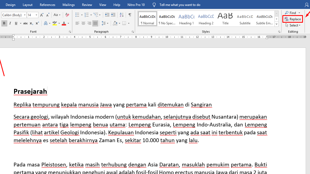The width and height of the screenshot is (310, 174).
Task: Expand Borders dropdown arrow
Action: [x=129, y=24]
